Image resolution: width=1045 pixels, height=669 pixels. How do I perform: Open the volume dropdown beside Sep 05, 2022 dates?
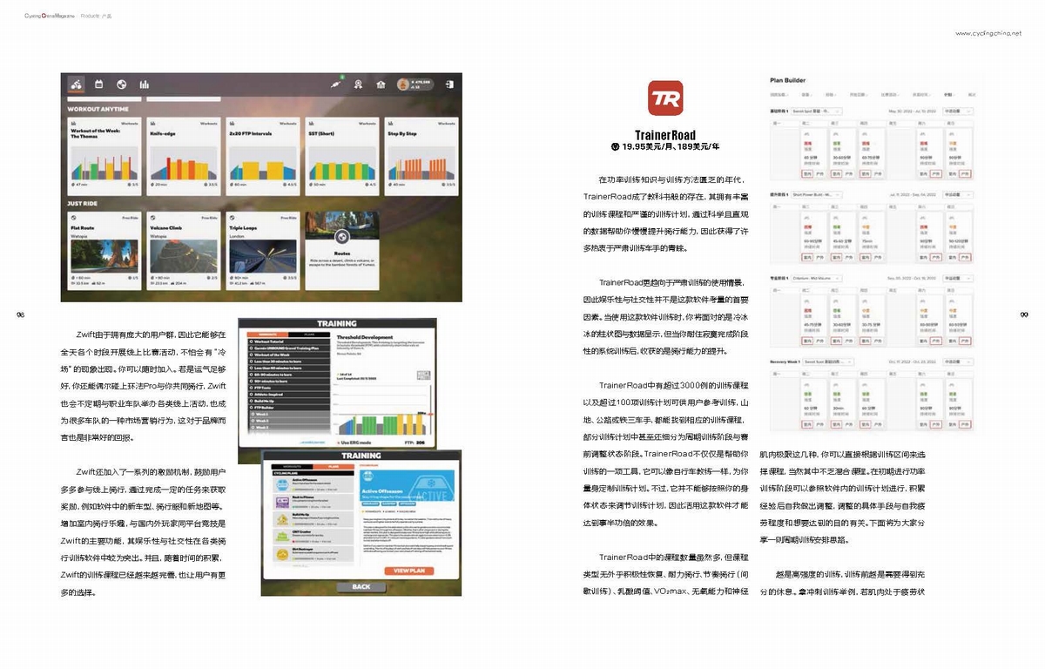958,278
